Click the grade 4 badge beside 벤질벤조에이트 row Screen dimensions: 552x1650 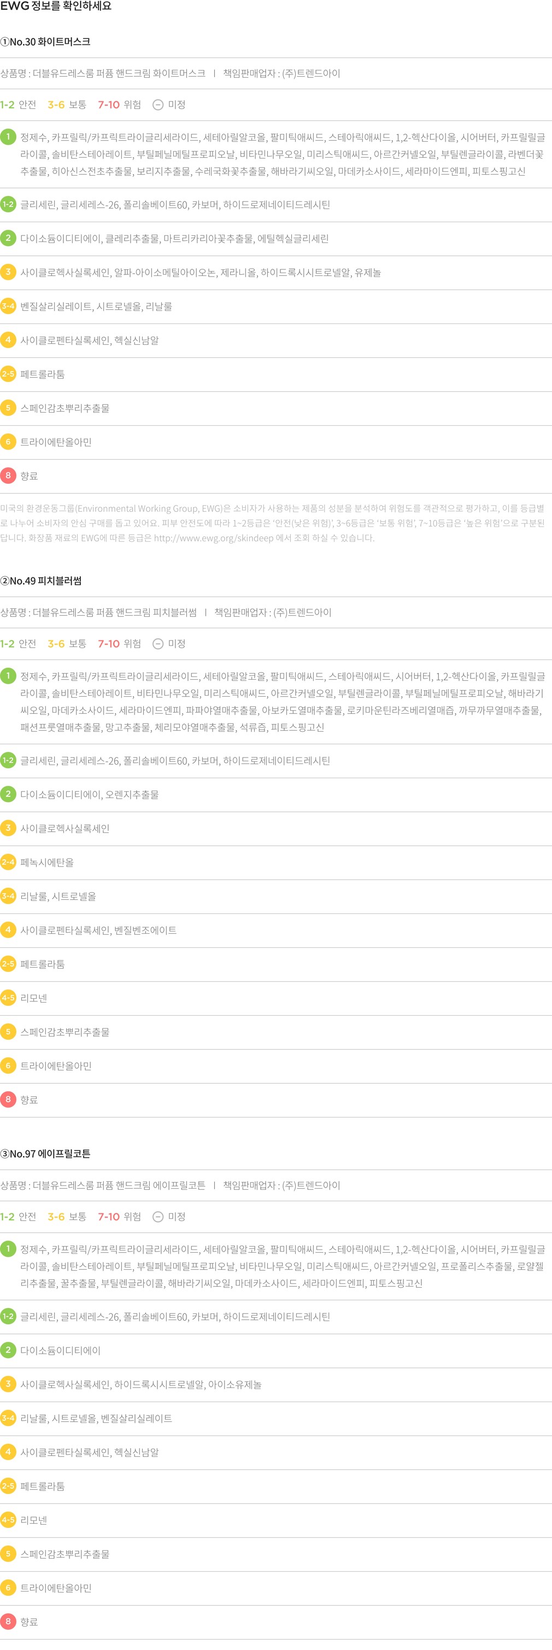[8, 929]
